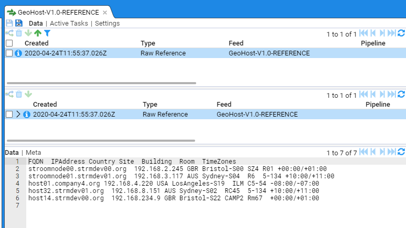Click info icon in top list row
Viewport: 406px width, 228px height.
pyautogui.click(x=18, y=53)
